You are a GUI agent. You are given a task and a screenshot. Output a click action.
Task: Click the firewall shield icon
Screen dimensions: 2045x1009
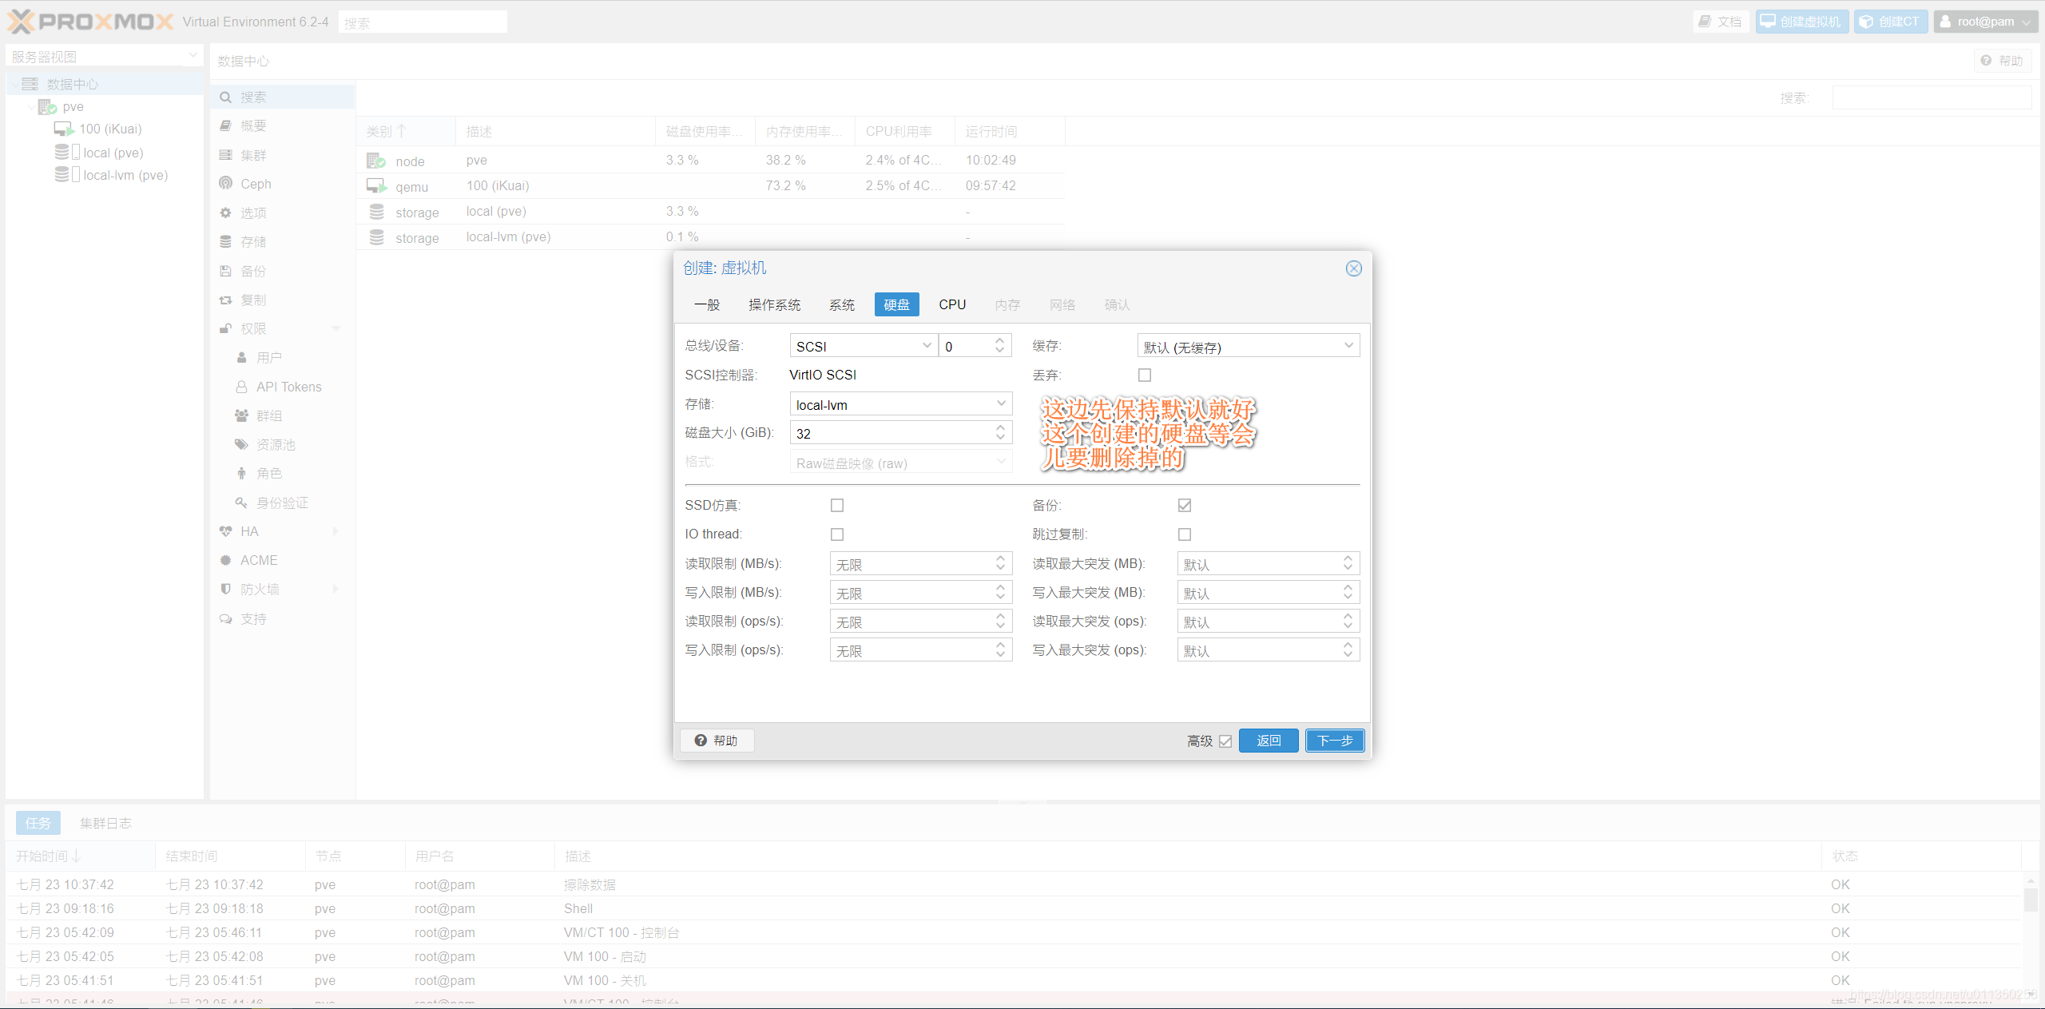(226, 590)
